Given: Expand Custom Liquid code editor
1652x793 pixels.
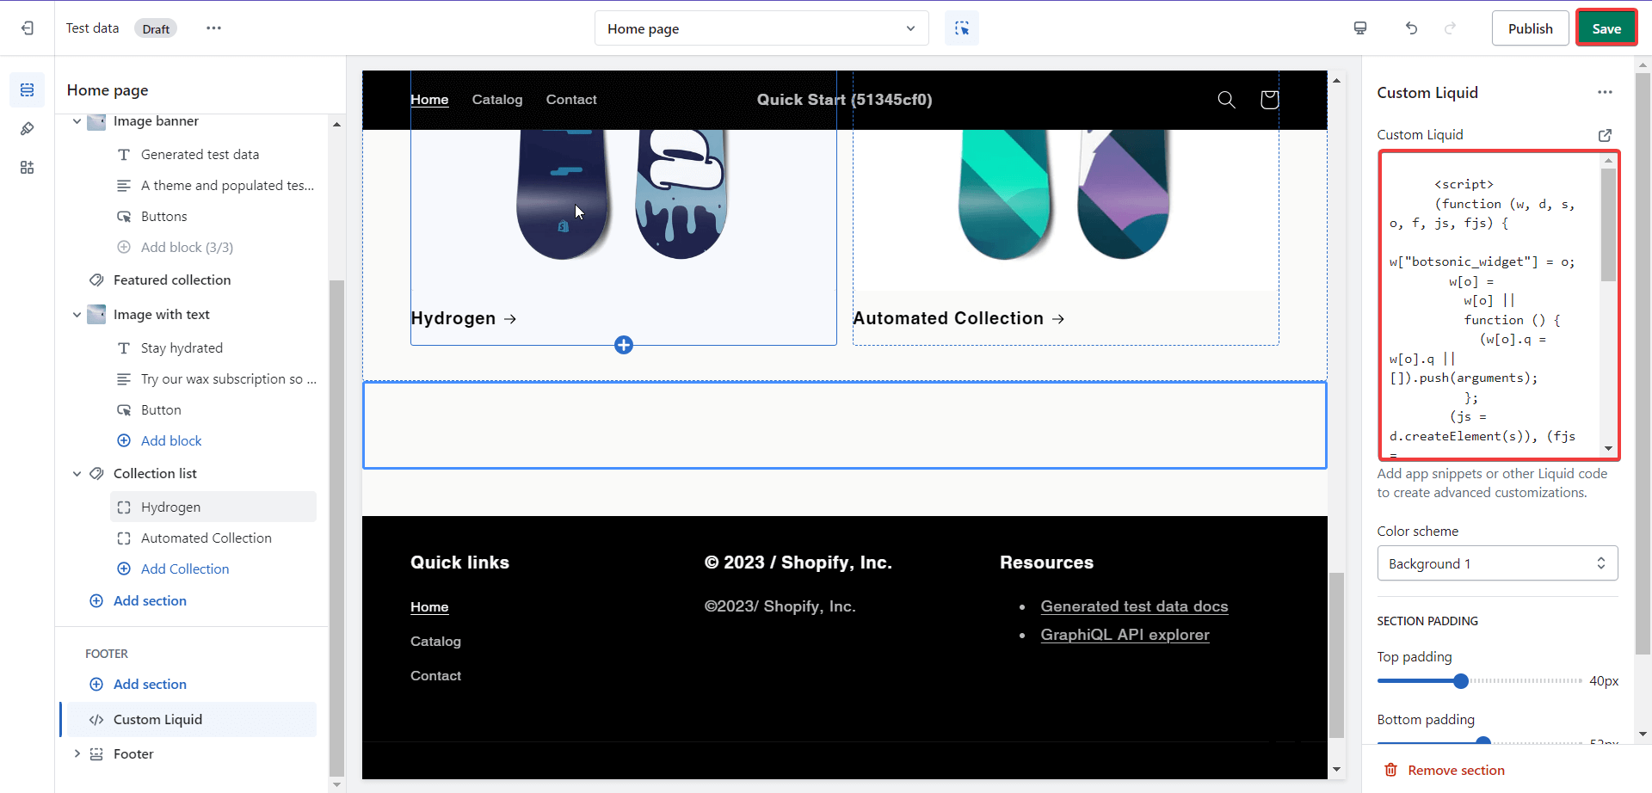Looking at the screenshot, I should pos(1604,135).
